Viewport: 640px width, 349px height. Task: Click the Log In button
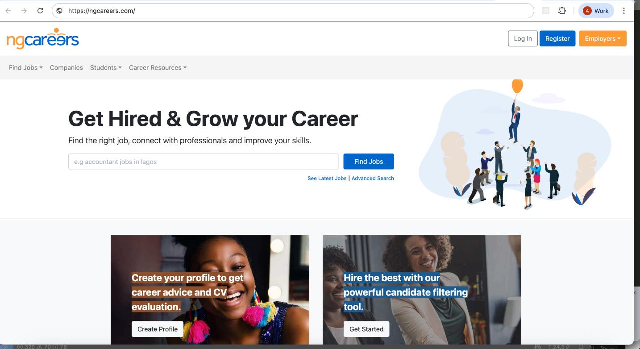click(523, 38)
